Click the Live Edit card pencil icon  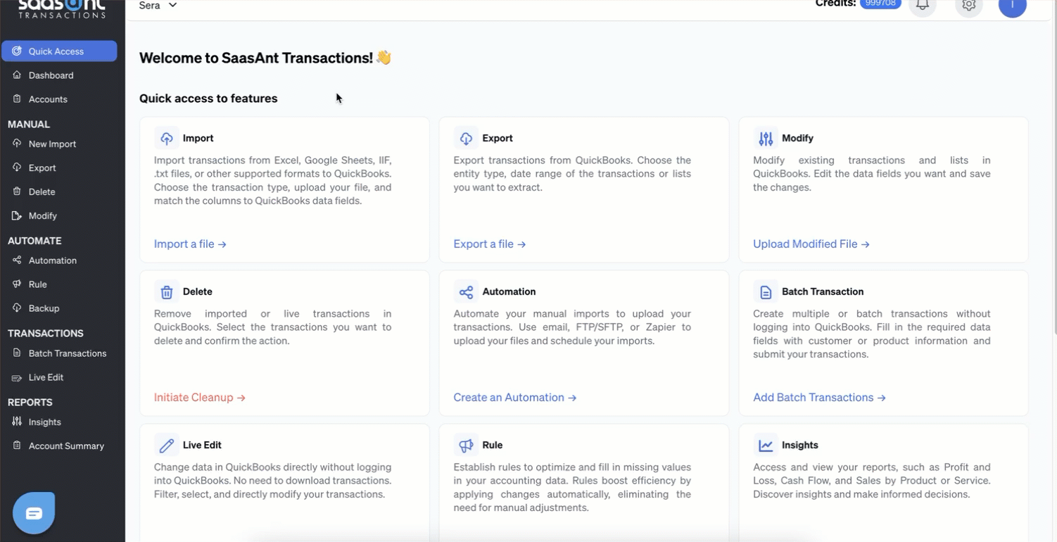pos(166,445)
